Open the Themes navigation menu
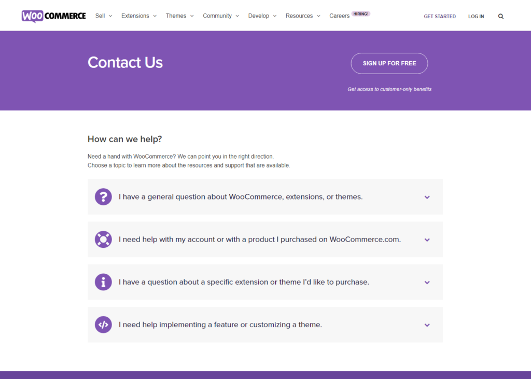This screenshot has height=379, width=531. click(x=179, y=16)
